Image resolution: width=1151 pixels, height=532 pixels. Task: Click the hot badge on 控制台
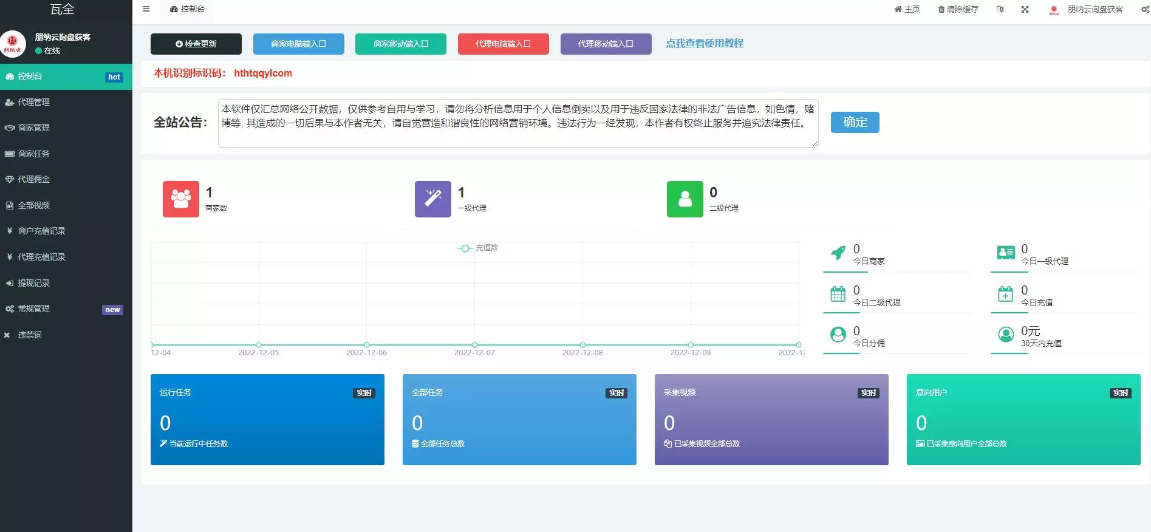pos(114,77)
